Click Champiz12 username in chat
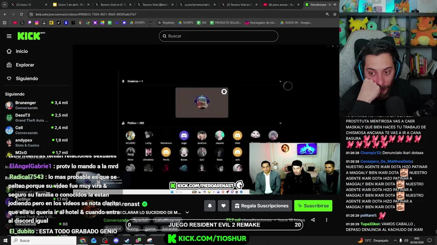Image resolution: width=437 pixels, height=245 pixels. (370, 153)
